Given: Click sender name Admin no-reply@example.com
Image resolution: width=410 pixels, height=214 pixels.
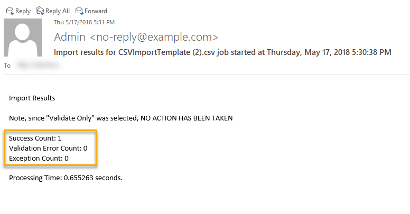Looking at the screenshot, I should point(136,37).
